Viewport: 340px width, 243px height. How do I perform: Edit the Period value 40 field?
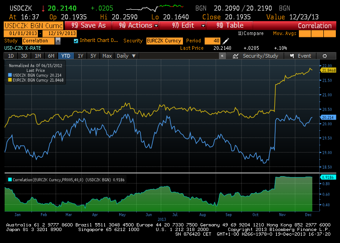coord(212,41)
